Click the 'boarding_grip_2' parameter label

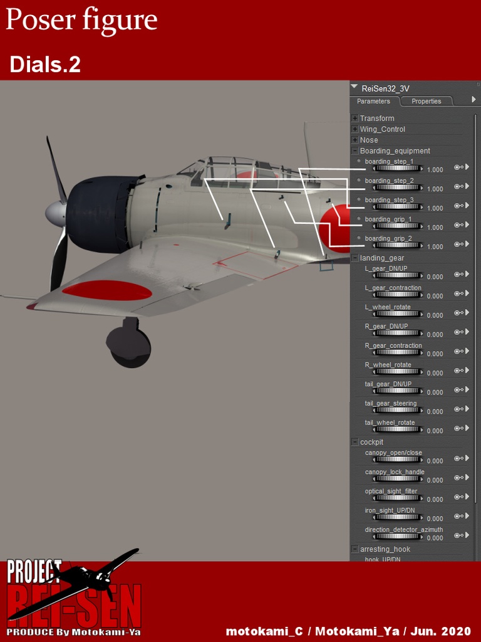(388, 238)
